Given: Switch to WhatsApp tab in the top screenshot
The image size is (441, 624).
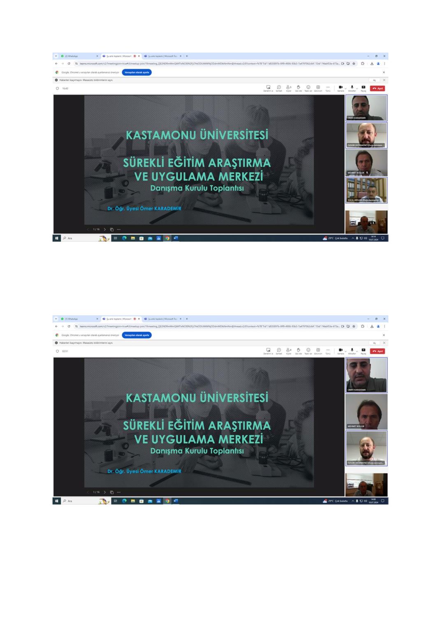Looking at the screenshot, I should coord(79,56).
